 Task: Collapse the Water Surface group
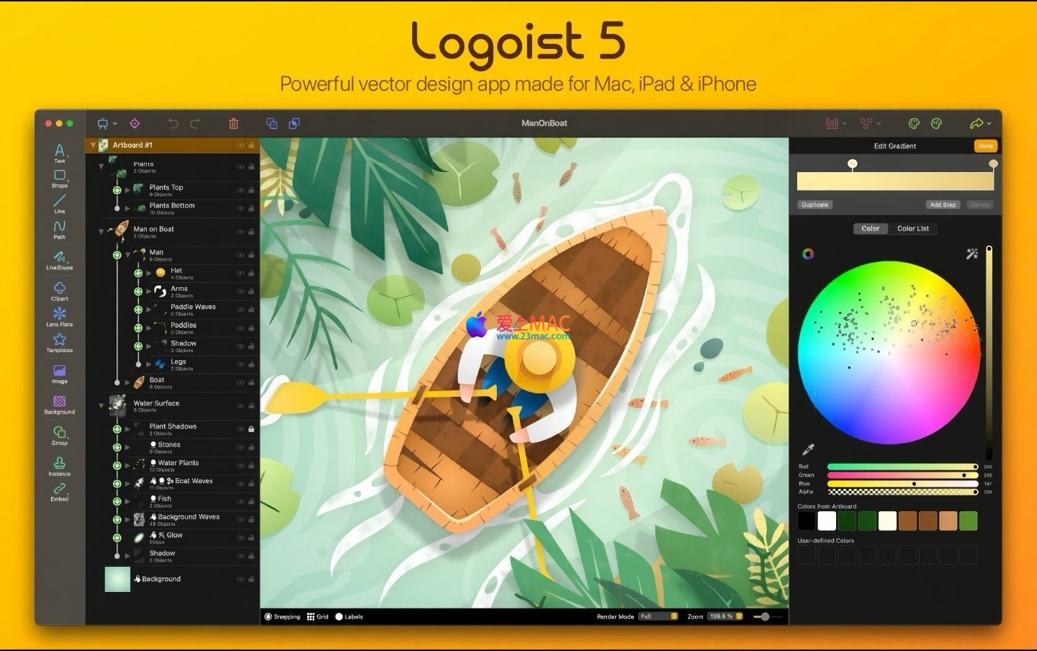[x=101, y=405]
